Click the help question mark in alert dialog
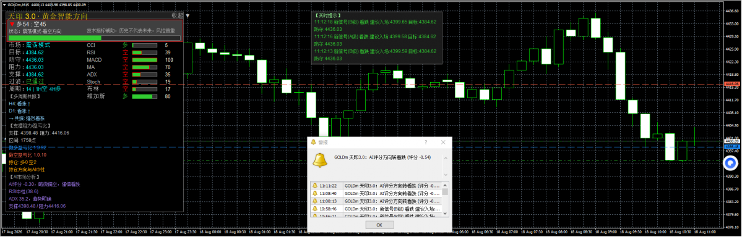Viewport: 742px width, 237px height. tap(425, 141)
